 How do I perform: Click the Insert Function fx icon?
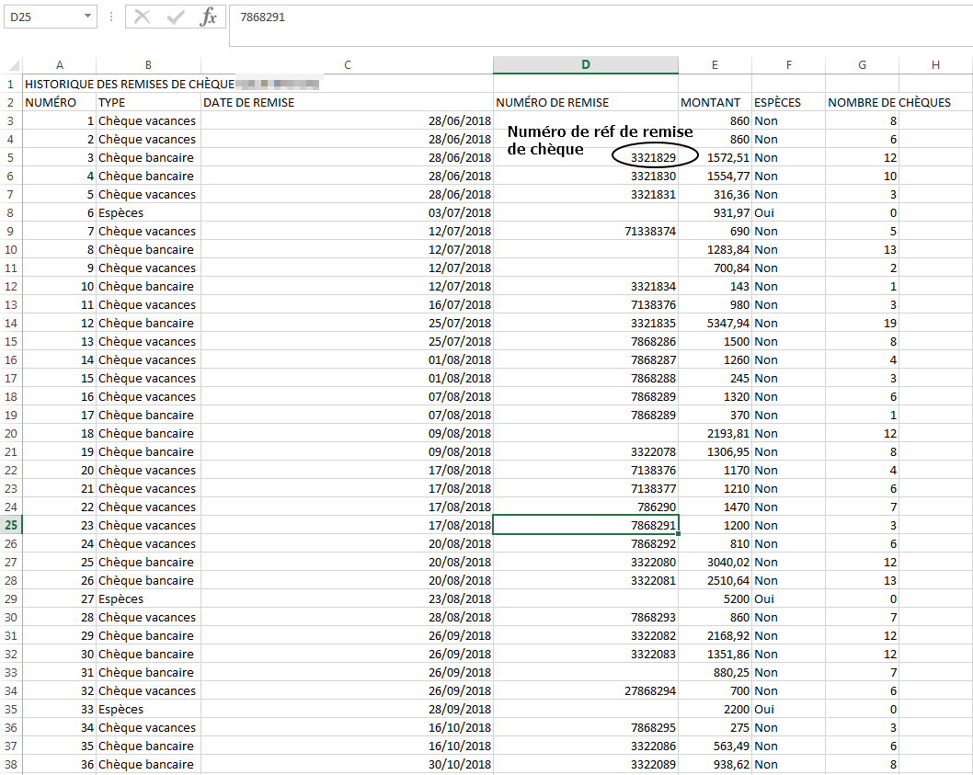[209, 17]
